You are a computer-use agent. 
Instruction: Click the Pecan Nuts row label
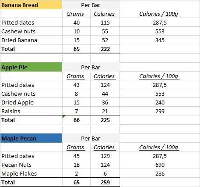(17, 165)
